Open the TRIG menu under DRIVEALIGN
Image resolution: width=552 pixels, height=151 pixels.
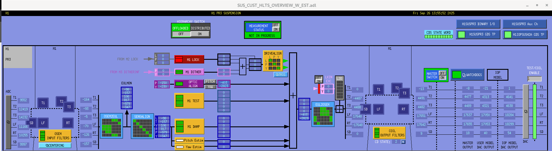[280, 75]
